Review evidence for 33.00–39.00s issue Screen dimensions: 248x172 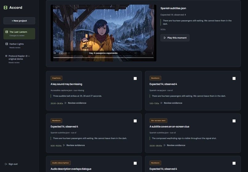174,145
